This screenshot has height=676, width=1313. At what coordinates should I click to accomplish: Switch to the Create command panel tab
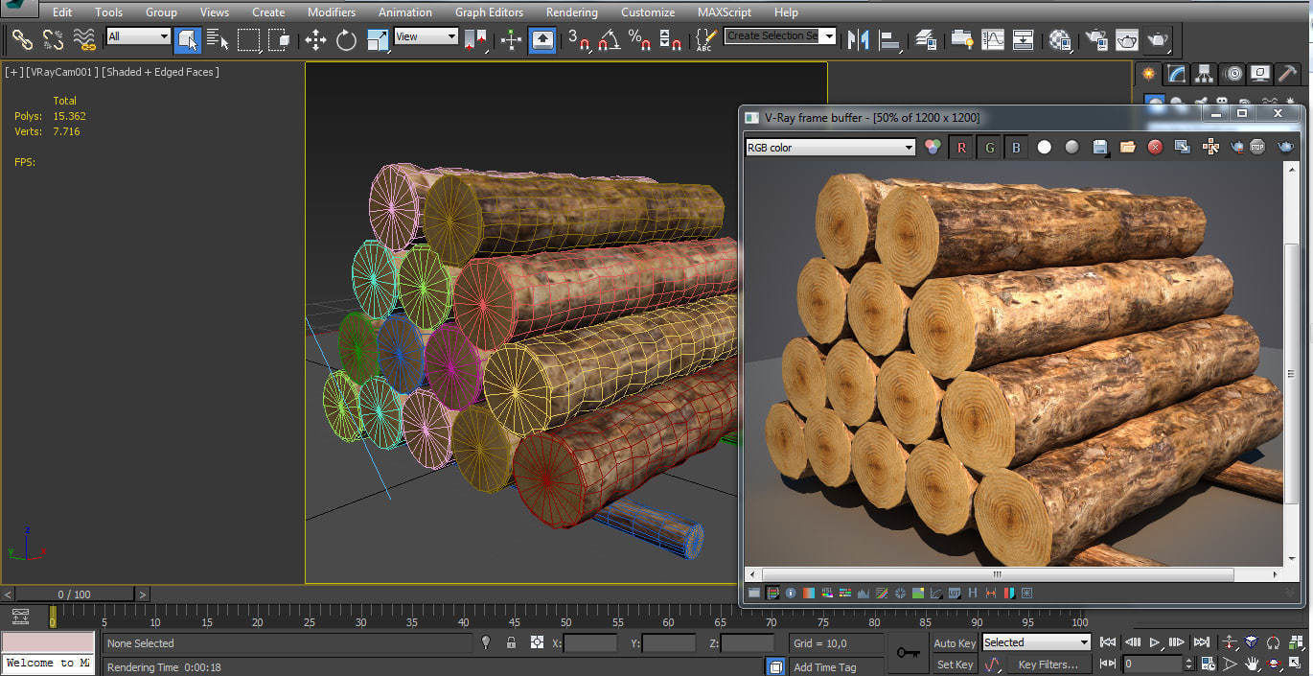point(1148,74)
